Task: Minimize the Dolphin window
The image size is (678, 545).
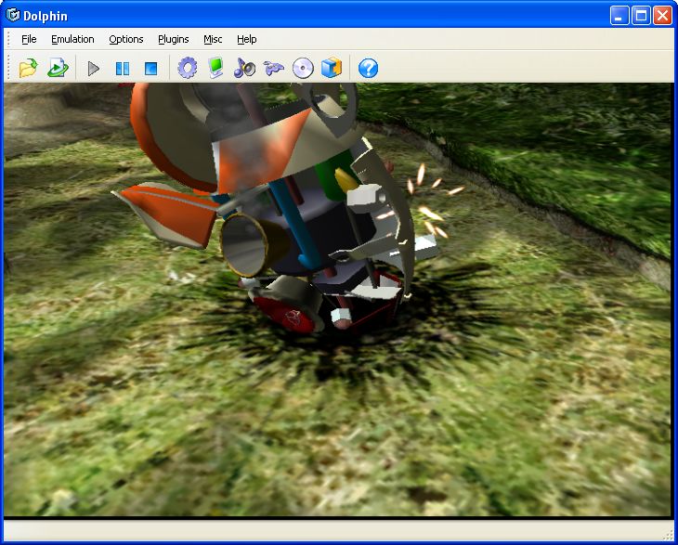Action: point(619,16)
